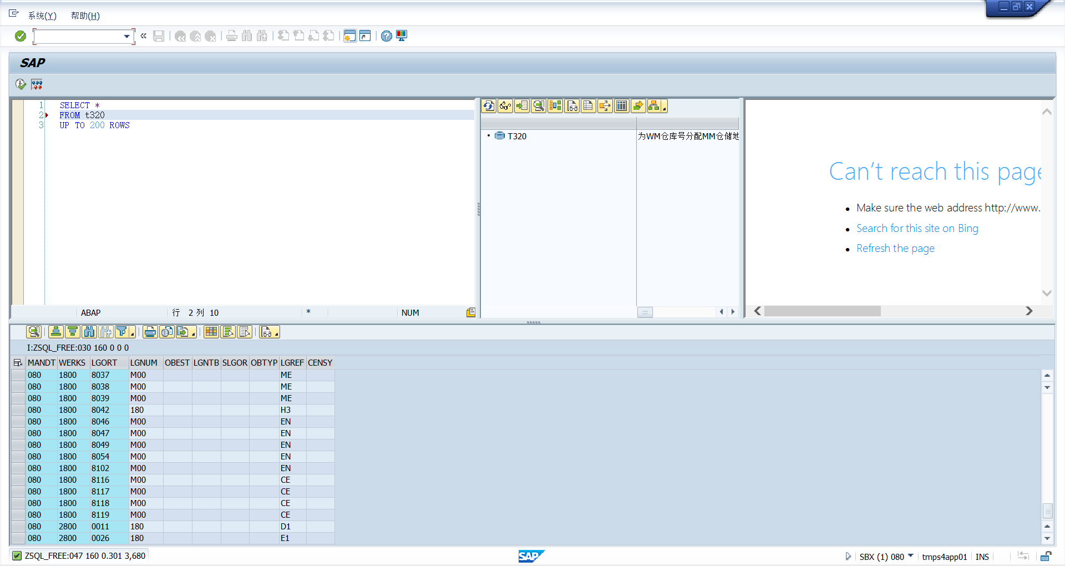Click the Sort Ascending icon in ALV toolbar
This screenshot has width=1065, height=566.
tap(56, 332)
